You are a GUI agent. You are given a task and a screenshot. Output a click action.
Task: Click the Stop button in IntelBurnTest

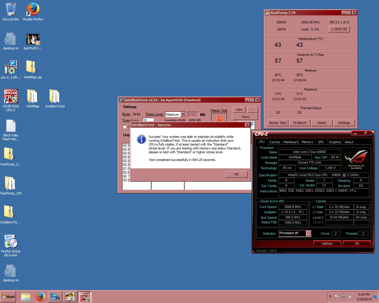point(253,110)
